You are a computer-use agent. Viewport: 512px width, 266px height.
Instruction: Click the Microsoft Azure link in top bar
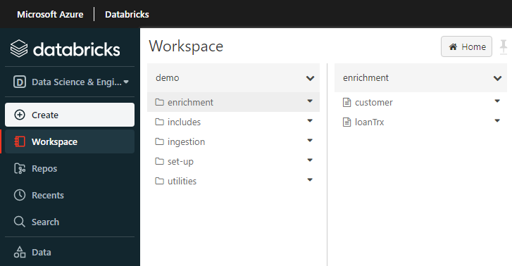point(50,14)
